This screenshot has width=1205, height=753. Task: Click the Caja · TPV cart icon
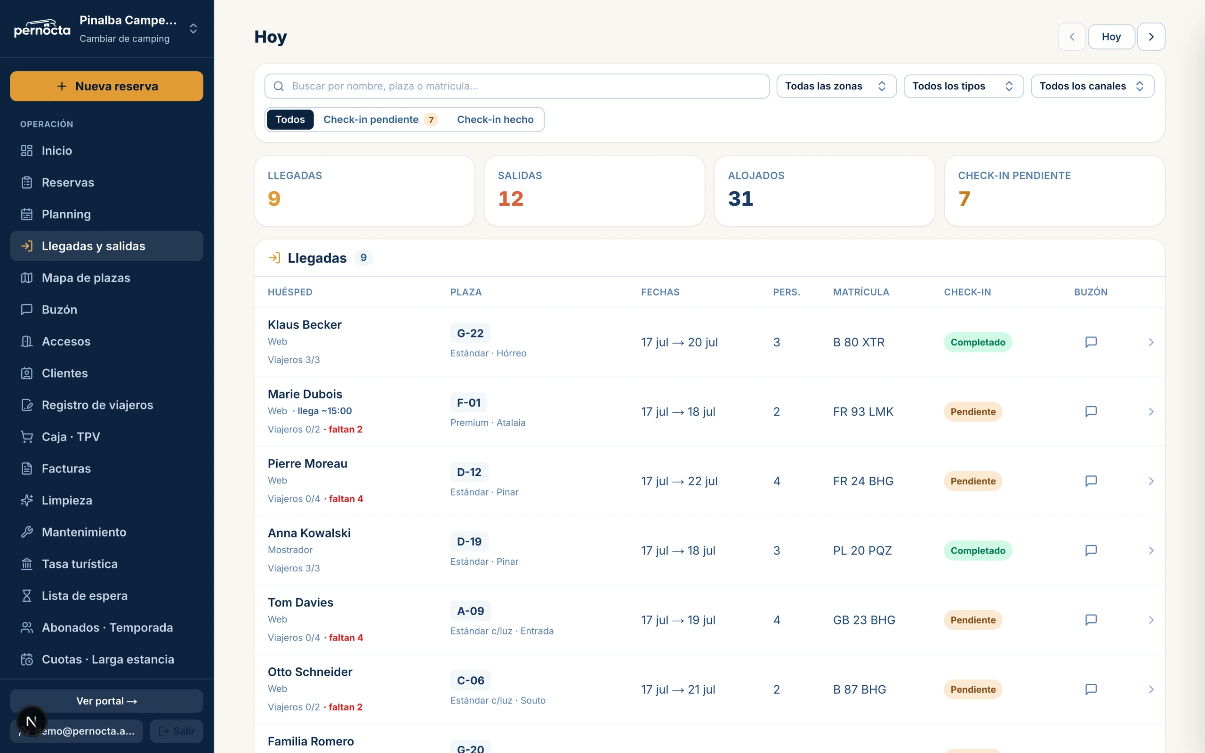pos(27,437)
